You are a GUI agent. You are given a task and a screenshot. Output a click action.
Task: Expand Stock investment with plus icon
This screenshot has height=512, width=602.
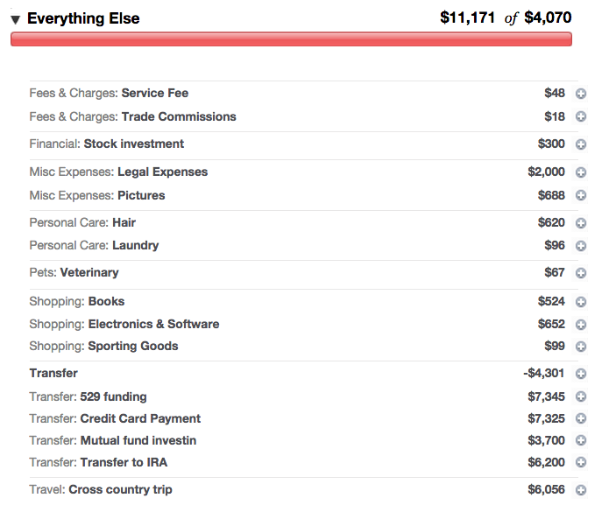tap(580, 144)
